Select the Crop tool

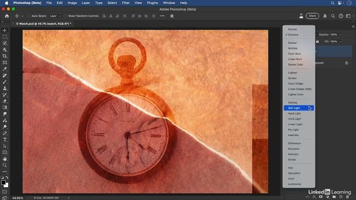[4, 56]
